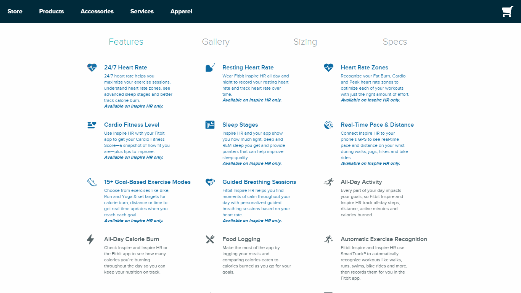Click the All-Day Calorie Burn description paragraph
Image resolution: width=521 pixels, height=293 pixels.
click(136, 260)
